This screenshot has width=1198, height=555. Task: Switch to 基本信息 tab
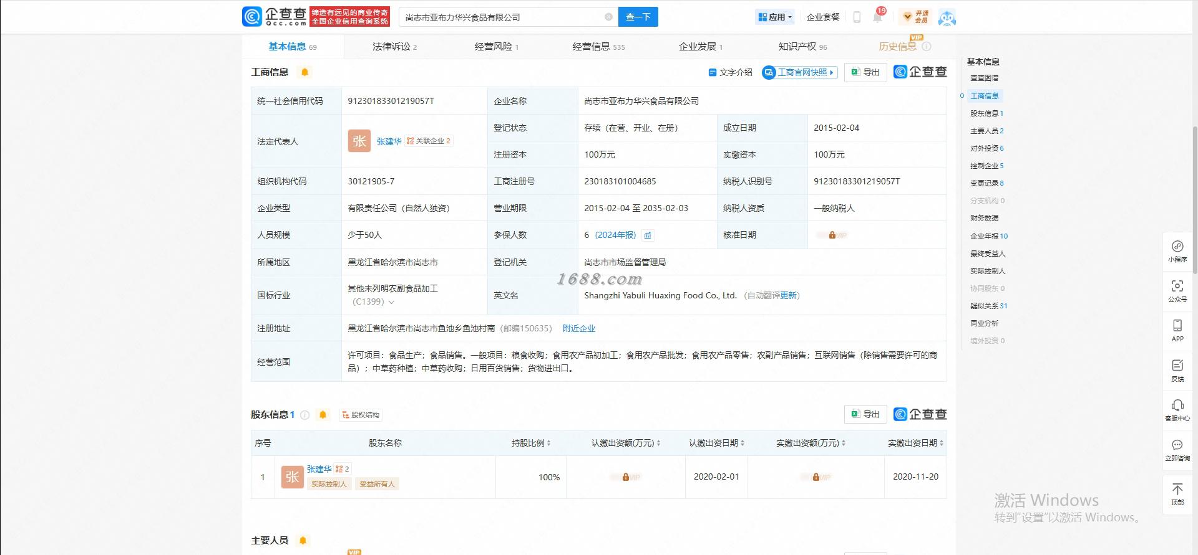pyautogui.click(x=293, y=47)
